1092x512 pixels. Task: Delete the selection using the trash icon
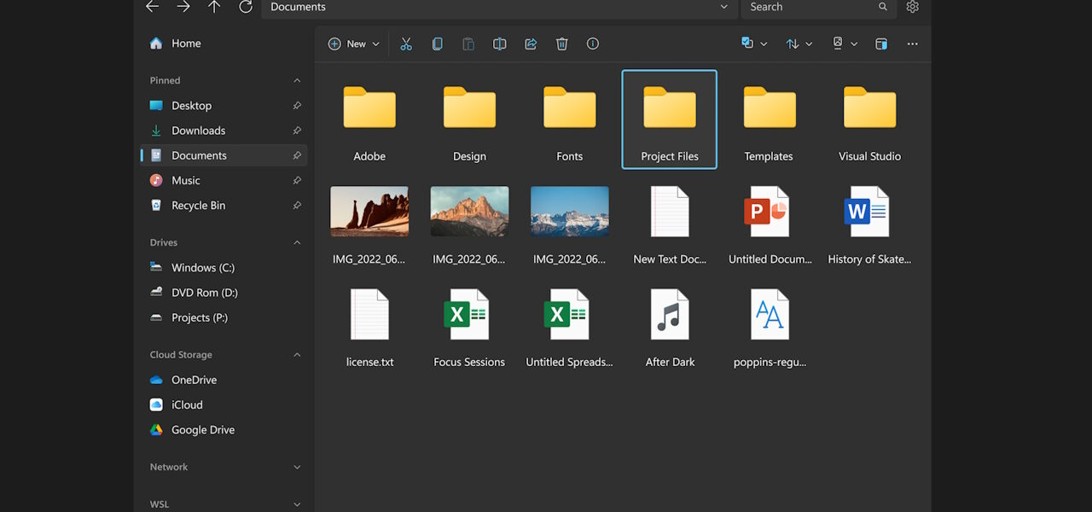click(x=561, y=44)
